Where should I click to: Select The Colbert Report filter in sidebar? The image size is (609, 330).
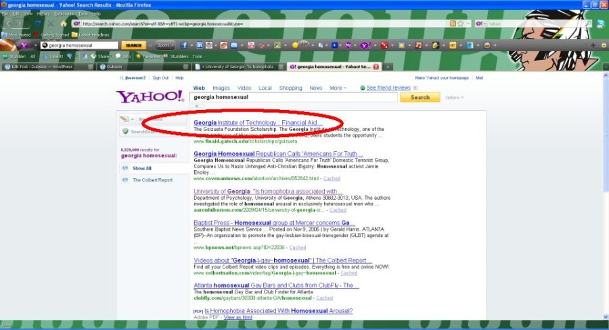152,180
